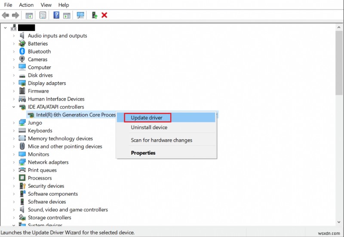Click the Properties sheet toolbar icon
The width and height of the screenshot is (344, 237).
click(43, 15)
